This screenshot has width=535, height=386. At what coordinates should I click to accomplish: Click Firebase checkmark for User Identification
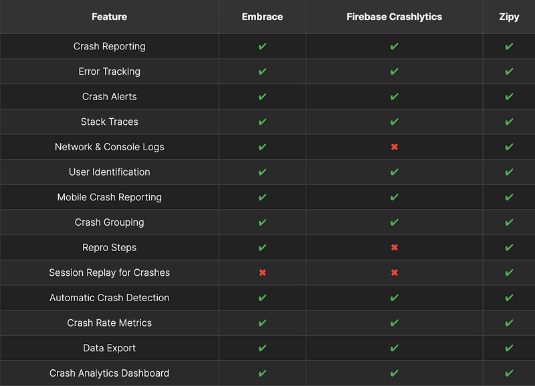tap(394, 172)
